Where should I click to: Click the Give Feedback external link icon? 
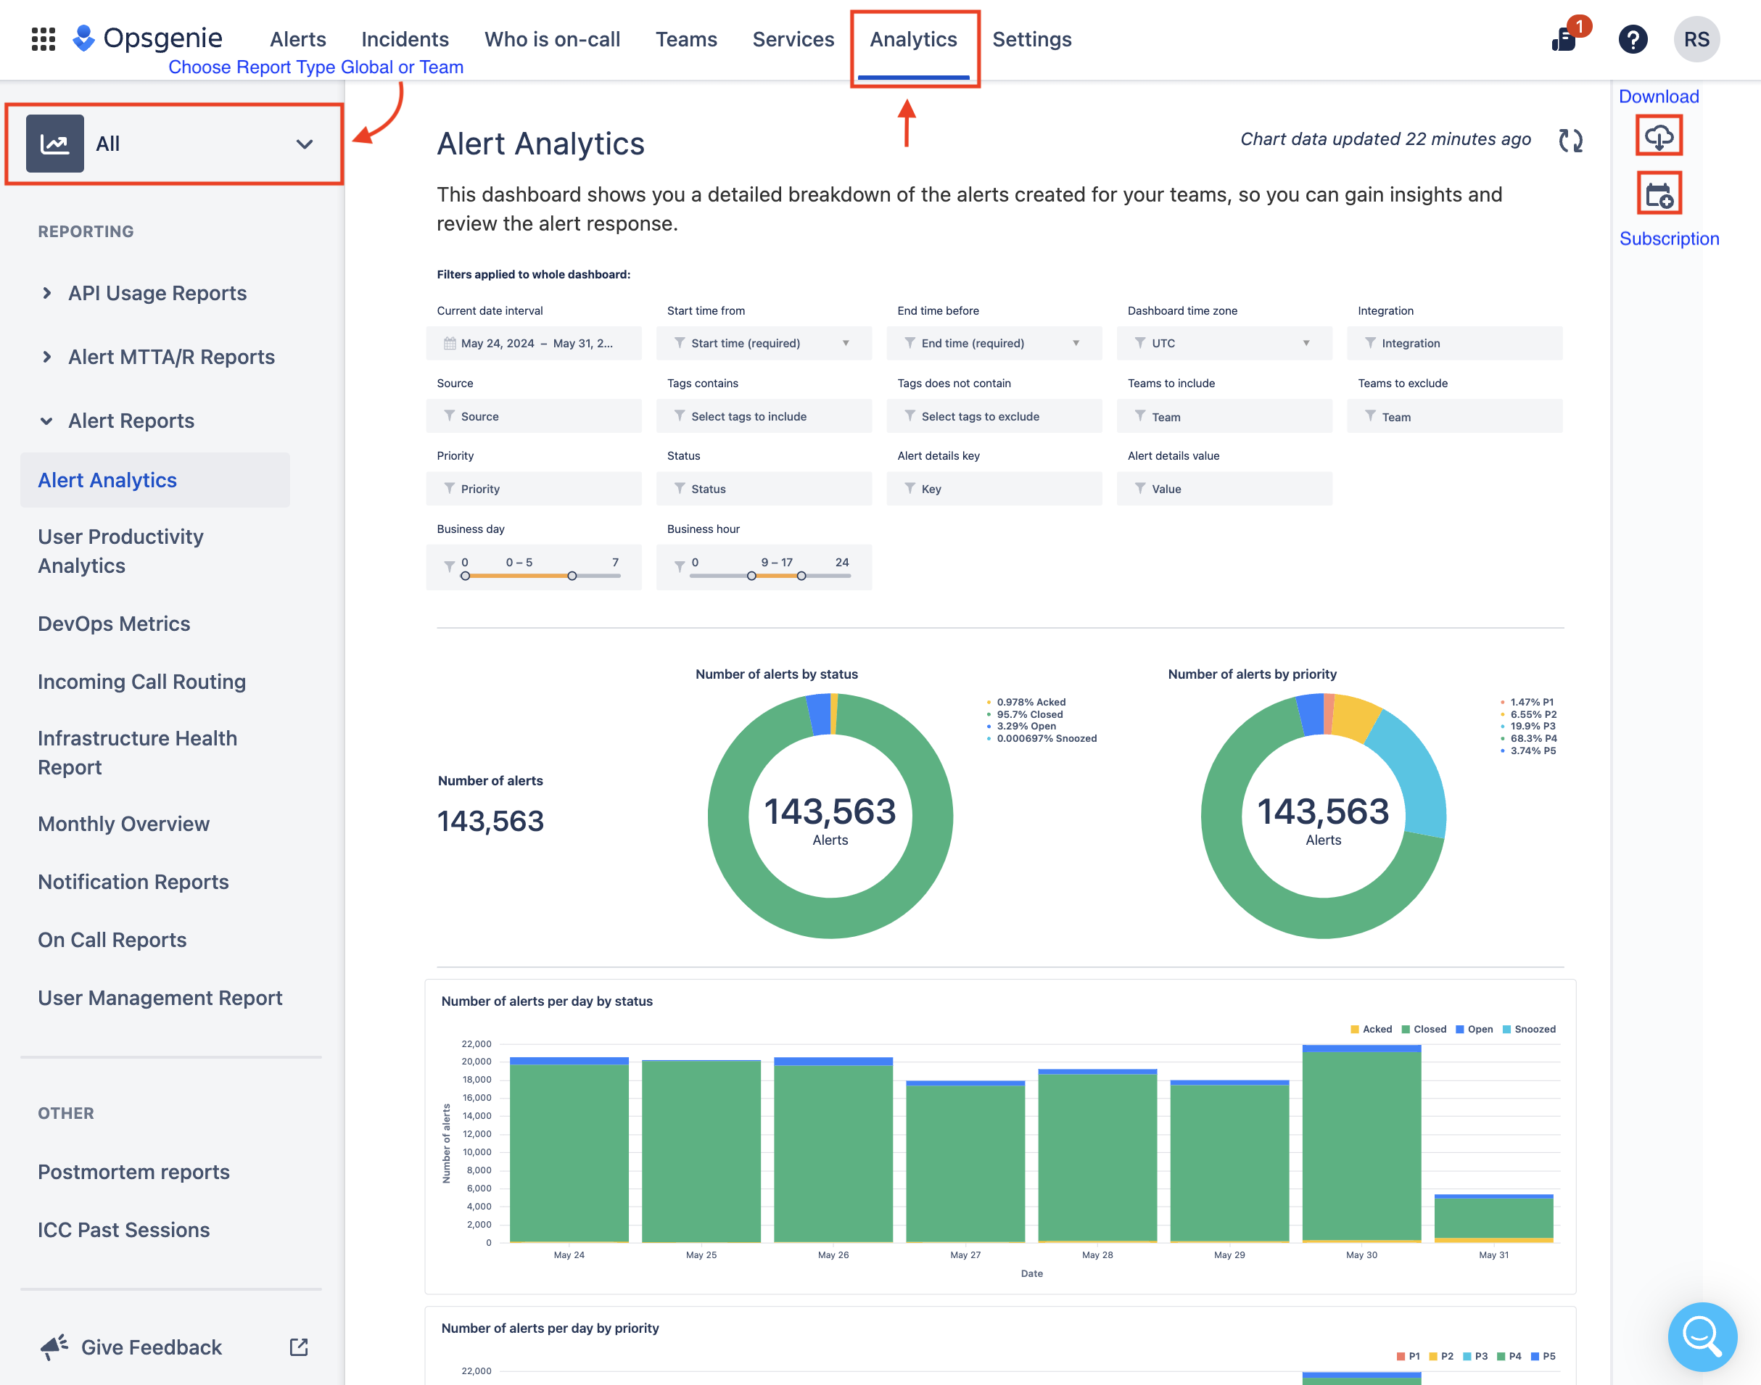(299, 1347)
